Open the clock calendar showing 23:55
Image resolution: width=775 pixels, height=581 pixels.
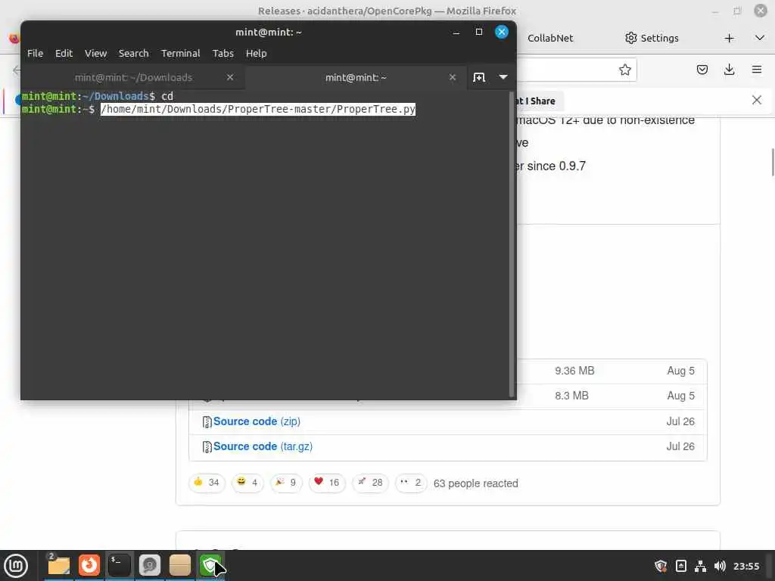click(745, 566)
